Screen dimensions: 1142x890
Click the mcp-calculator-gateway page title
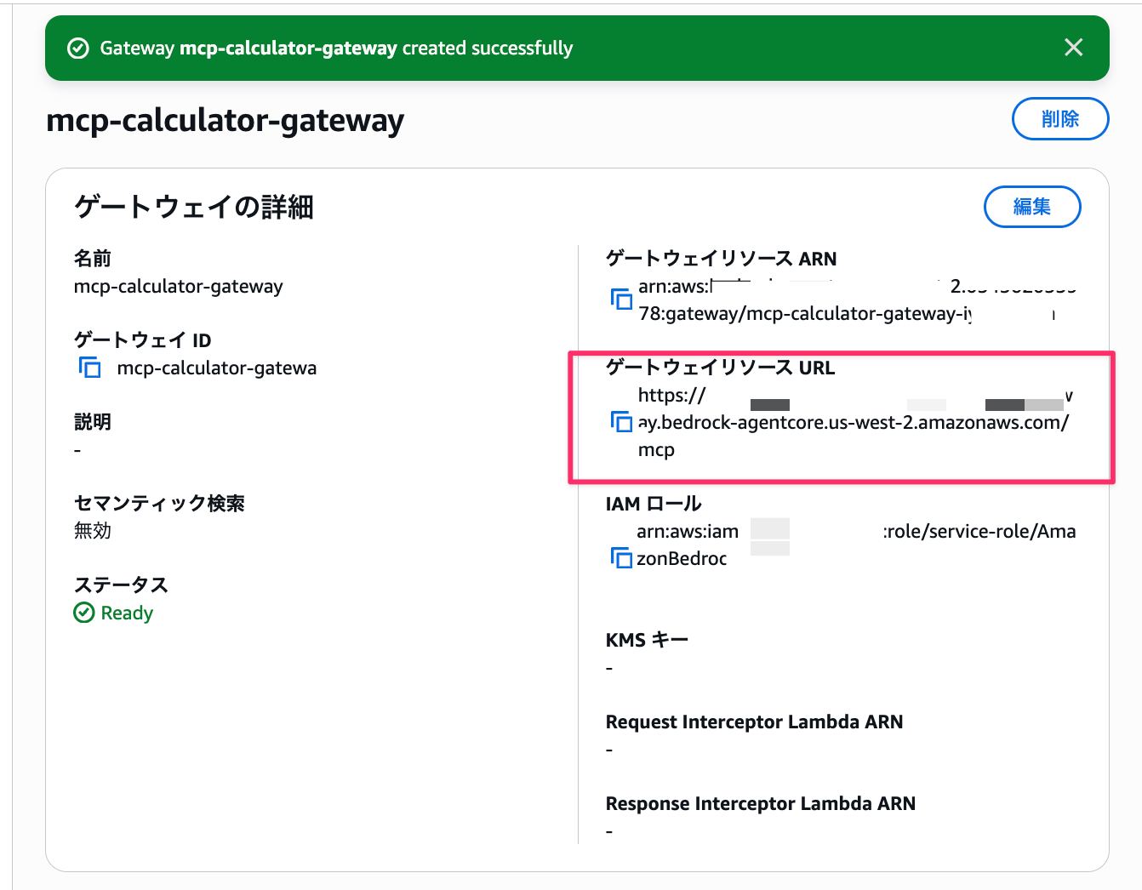226,120
